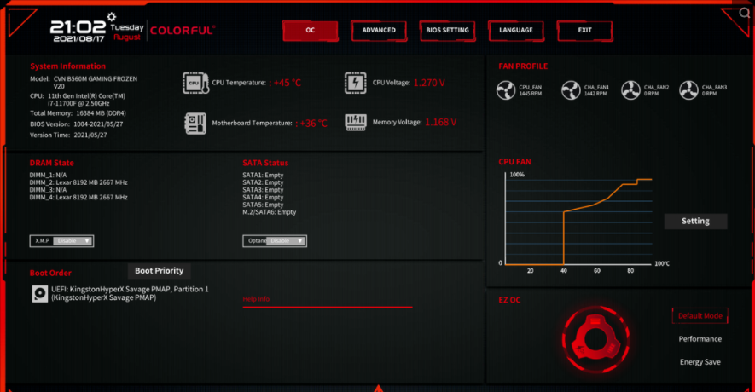The height and width of the screenshot is (392, 755).
Task: Select Default Mode in EZ OC
Action: pyautogui.click(x=700, y=316)
